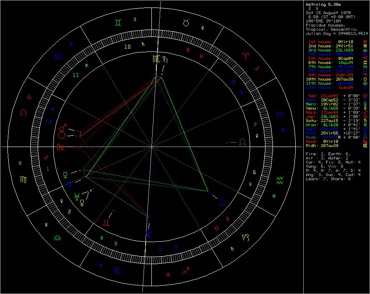Image resolution: width=370 pixels, height=294 pixels.
Task: Select the "Julian Day" line in the sidebar
Action: (336, 33)
